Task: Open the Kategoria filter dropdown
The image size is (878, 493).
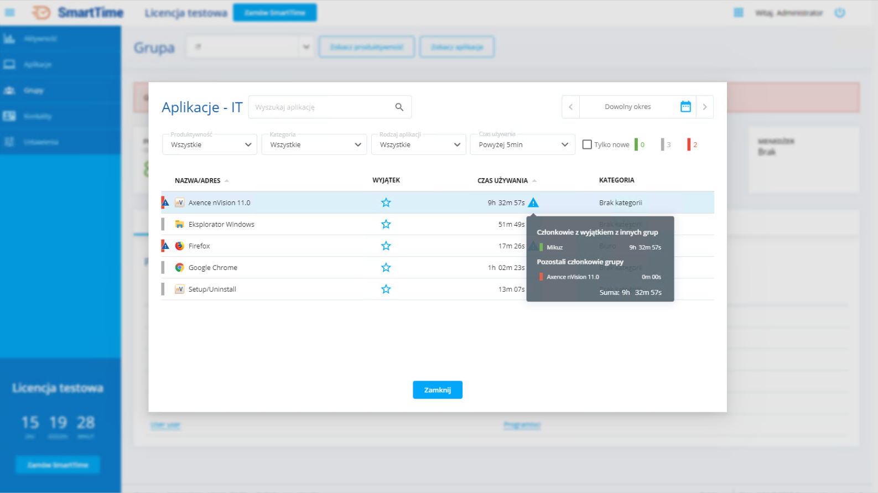Action: pyautogui.click(x=314, y=144)
